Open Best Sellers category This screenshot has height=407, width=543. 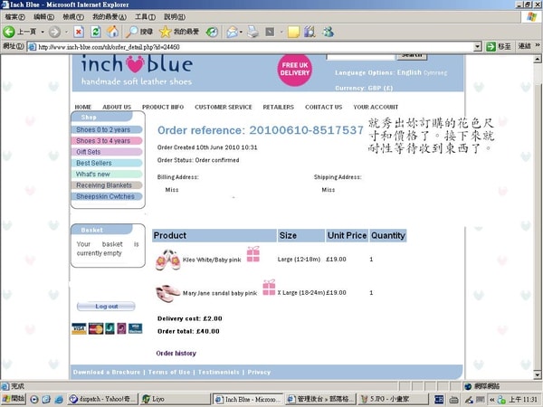coord(107,163)
